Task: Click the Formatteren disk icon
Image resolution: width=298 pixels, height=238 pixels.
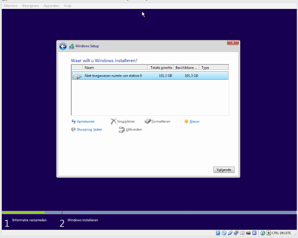Action: [148, 121]
